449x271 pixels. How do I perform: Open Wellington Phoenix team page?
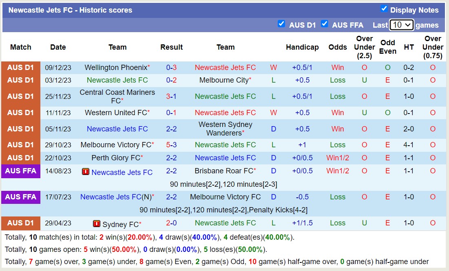click(116, 67)
